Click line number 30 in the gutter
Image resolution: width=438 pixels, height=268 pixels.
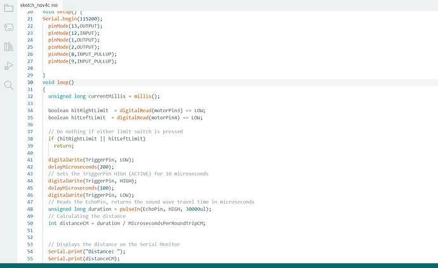click(30, 82)
